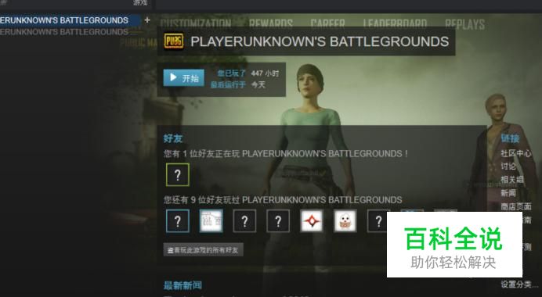Click the yellow PUBG game logo icon
Screen dimensions: 542x297
(174, 41)
